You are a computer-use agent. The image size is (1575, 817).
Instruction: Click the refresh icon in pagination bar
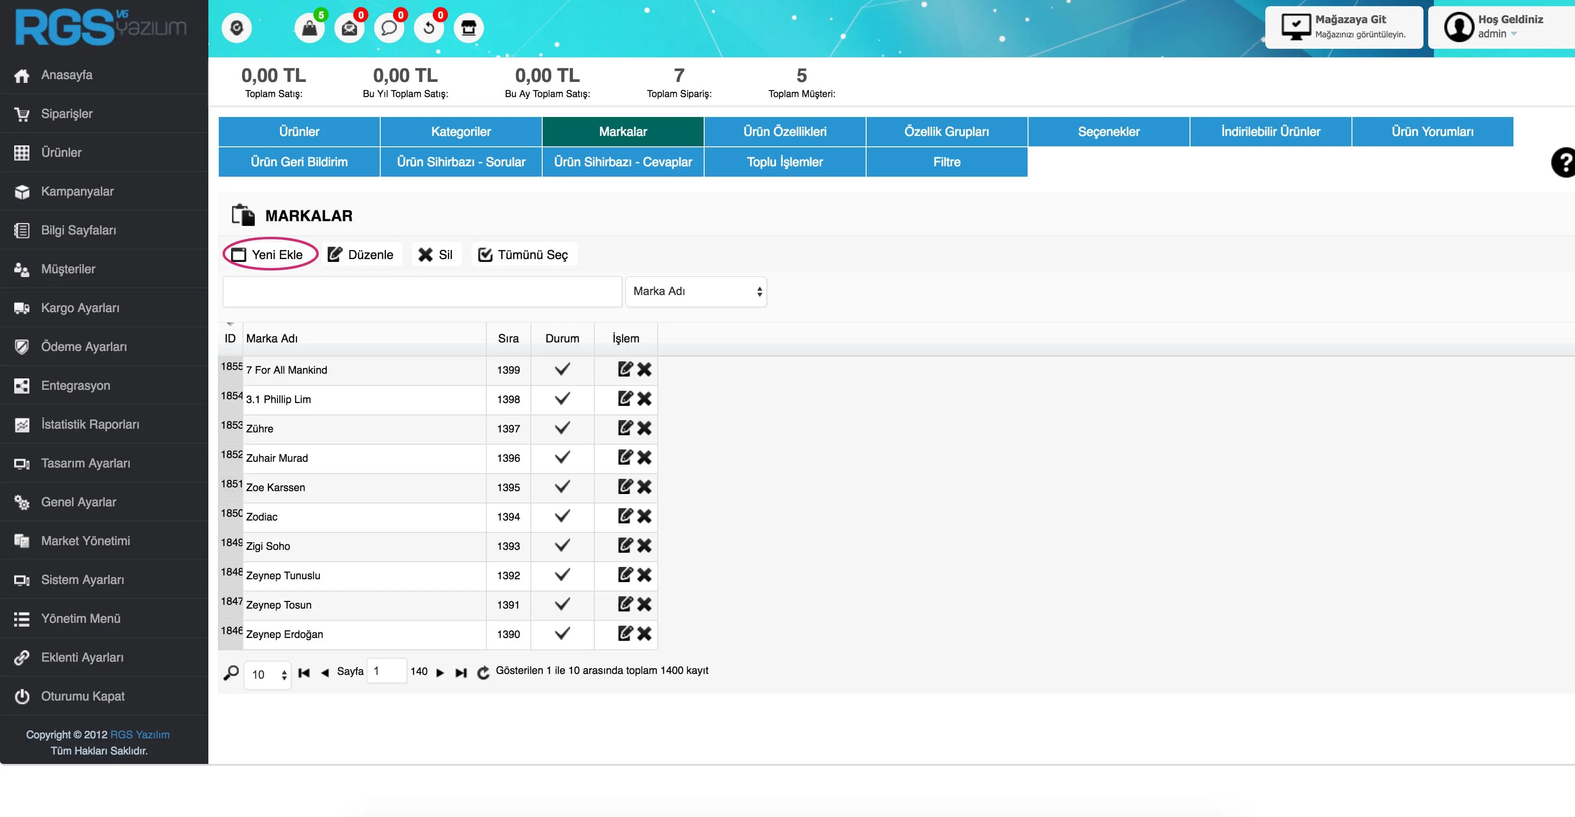[x=483, y=673]
